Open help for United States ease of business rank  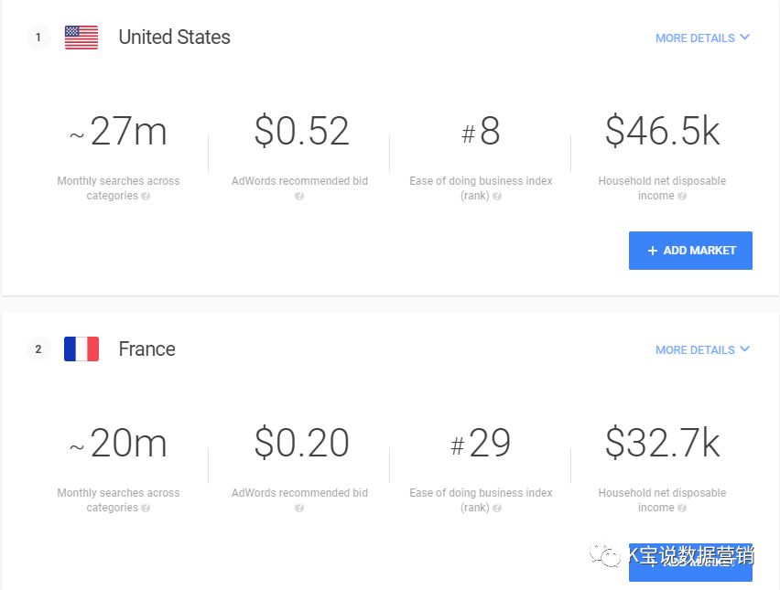497,197
